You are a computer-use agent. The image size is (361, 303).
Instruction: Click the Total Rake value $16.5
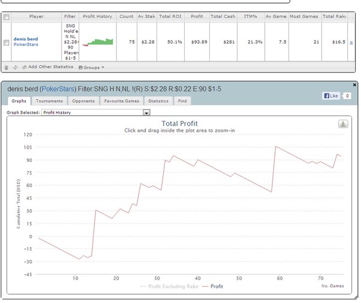pyautogui.click(x=339, y=42)
